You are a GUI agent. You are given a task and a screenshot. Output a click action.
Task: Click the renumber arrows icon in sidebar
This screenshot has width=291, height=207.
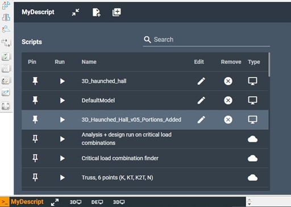pyautogui.click(x=6, y=43)
